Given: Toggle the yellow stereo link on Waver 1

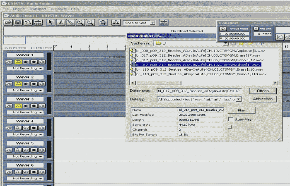Looking at the screenshot, I should point(18,62).
